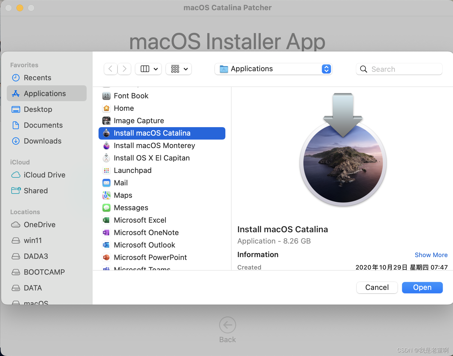Click the OneDrive cloud icon
This screenshot has height=356, width=453.
tap(16, 225)
